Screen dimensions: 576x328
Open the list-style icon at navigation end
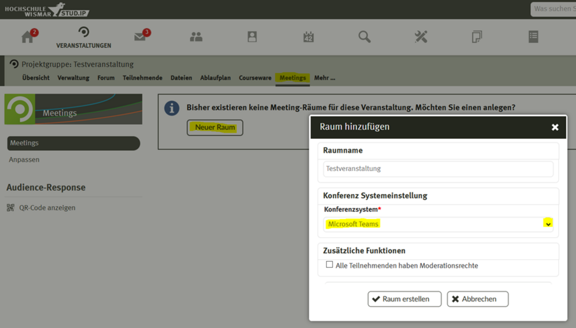click(533, 37)
